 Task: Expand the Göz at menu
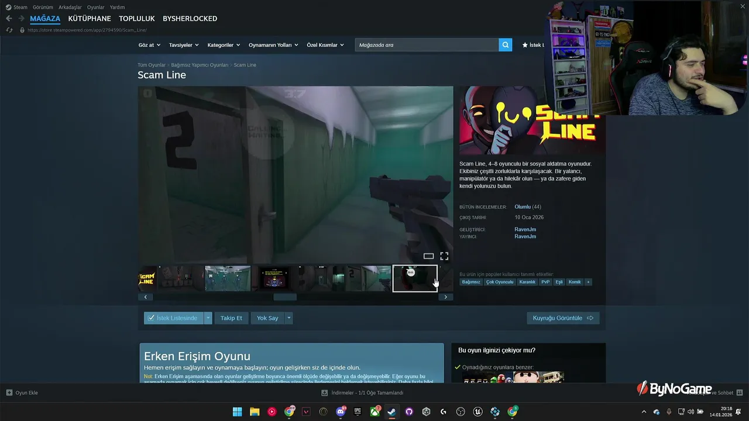[149, 45]
